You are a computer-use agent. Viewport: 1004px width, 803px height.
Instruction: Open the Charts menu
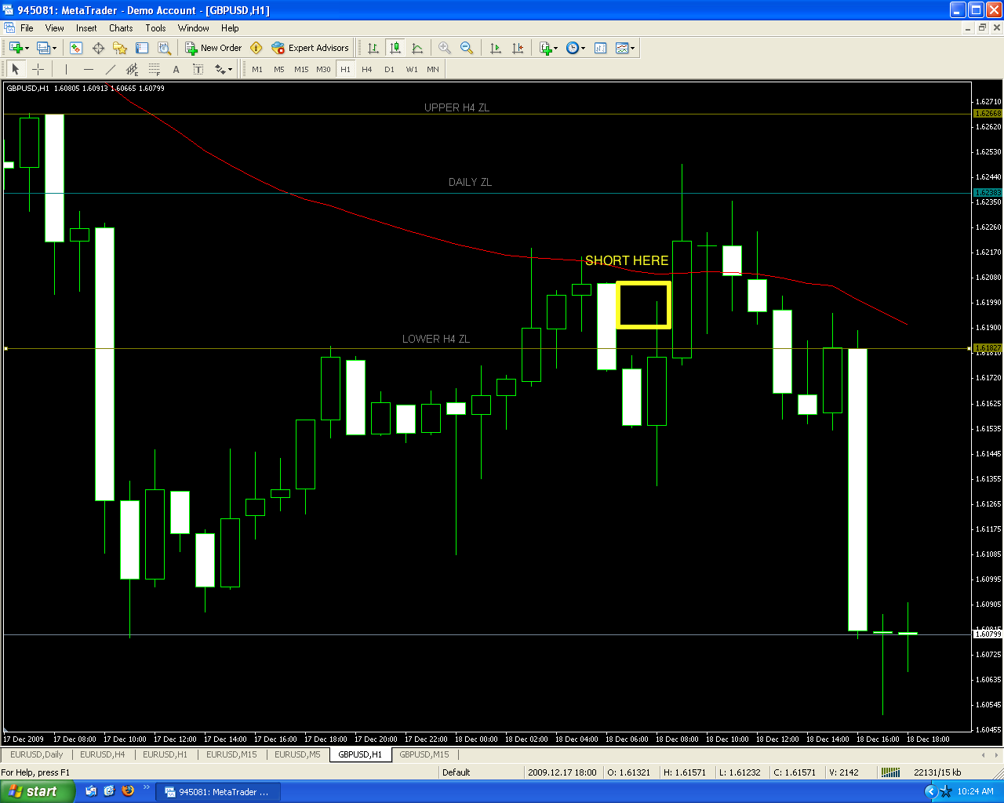click(121, 28)
